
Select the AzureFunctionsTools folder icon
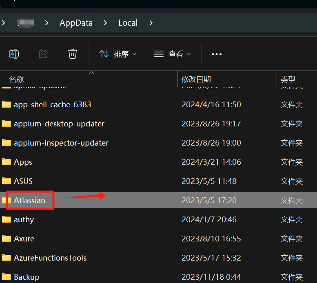(x=7, y=258)
